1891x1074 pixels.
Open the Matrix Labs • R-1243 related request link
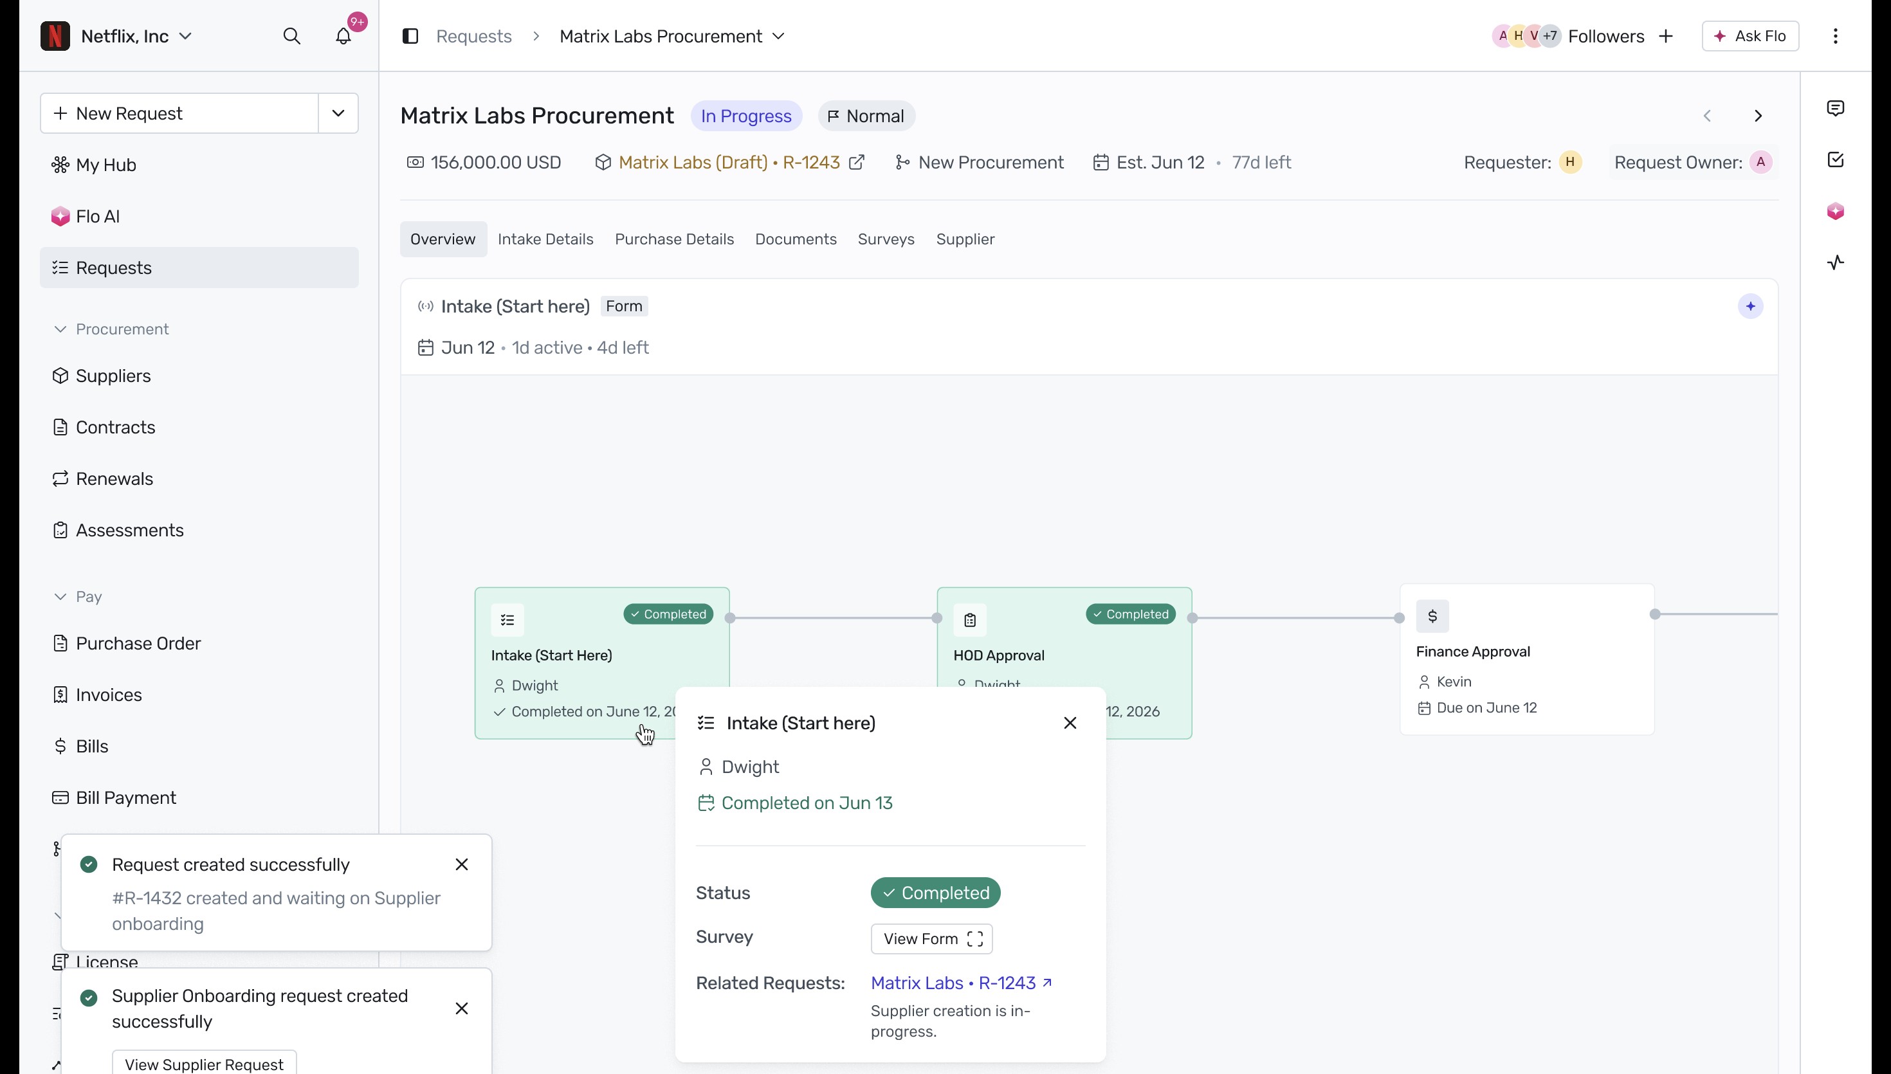pyautogui.click(x=961, y=983)
